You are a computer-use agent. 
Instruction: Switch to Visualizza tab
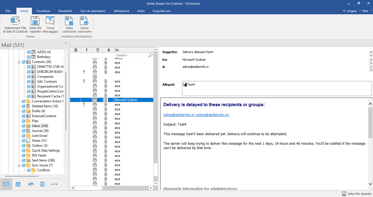tap(43, 11)
